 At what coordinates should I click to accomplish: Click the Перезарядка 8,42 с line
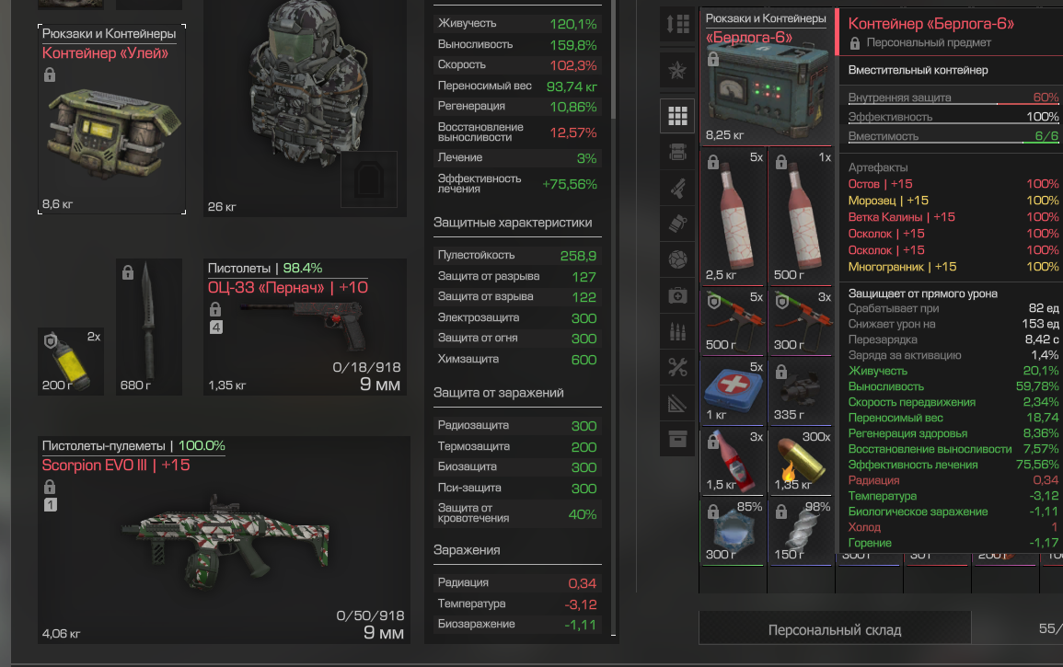tap(953, 339)
